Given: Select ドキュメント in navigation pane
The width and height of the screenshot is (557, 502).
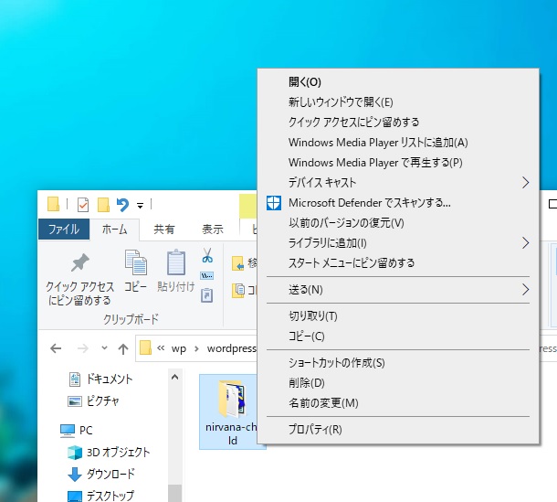Looking at the screenshot, I should (100, 379).
